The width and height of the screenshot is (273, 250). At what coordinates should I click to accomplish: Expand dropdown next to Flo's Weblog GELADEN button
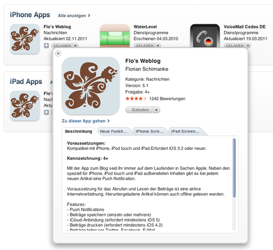coord(75,45)
